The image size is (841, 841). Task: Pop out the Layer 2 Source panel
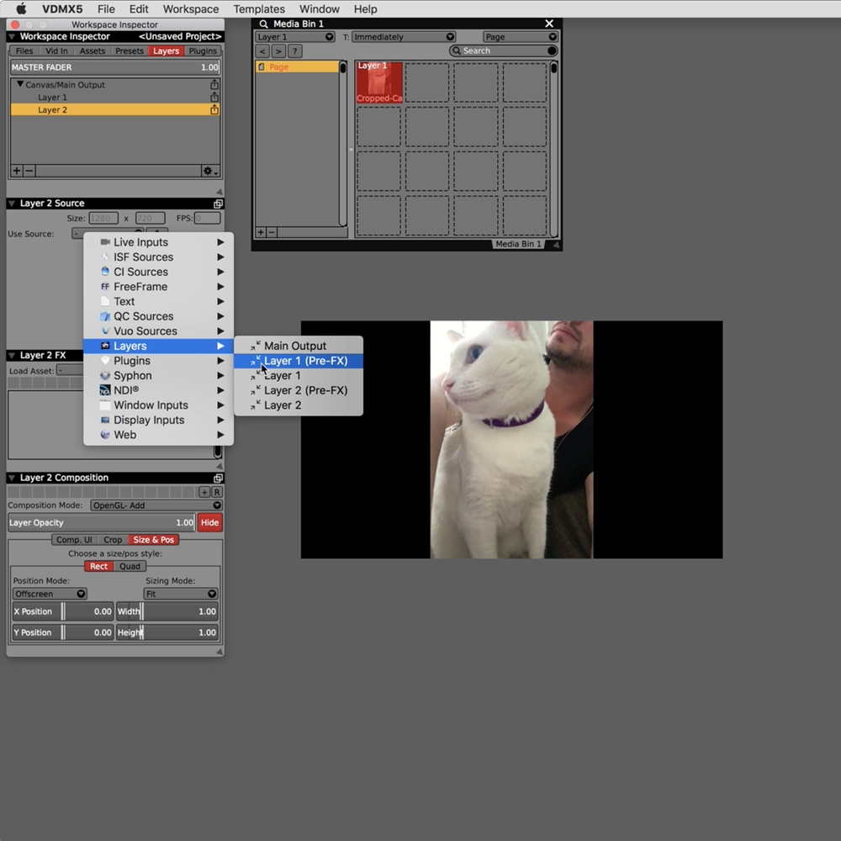218,204
